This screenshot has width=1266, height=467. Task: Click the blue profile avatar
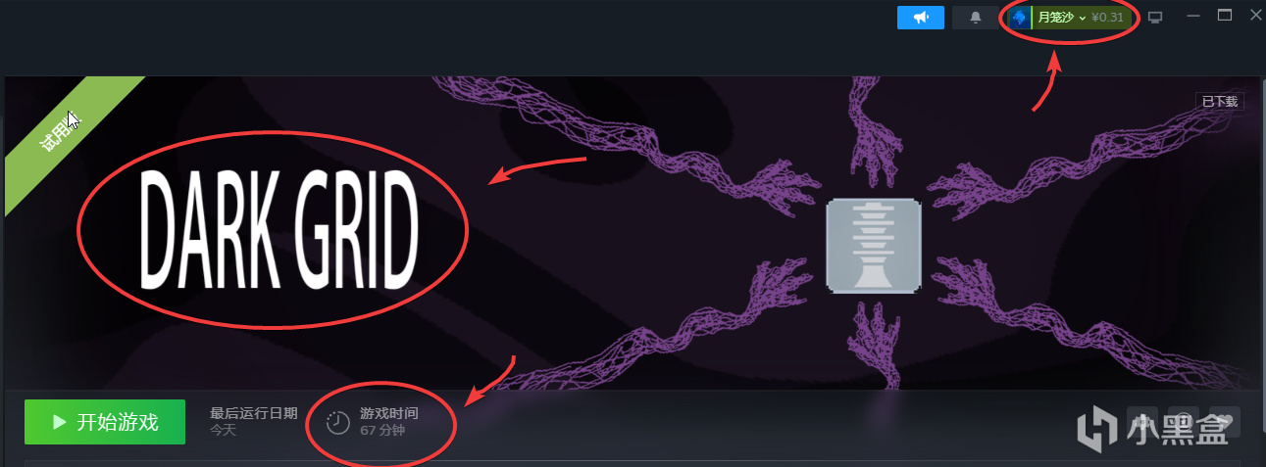coord(1019,18)
